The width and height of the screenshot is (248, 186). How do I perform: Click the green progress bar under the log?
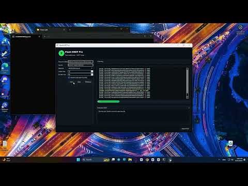(109, 101)
